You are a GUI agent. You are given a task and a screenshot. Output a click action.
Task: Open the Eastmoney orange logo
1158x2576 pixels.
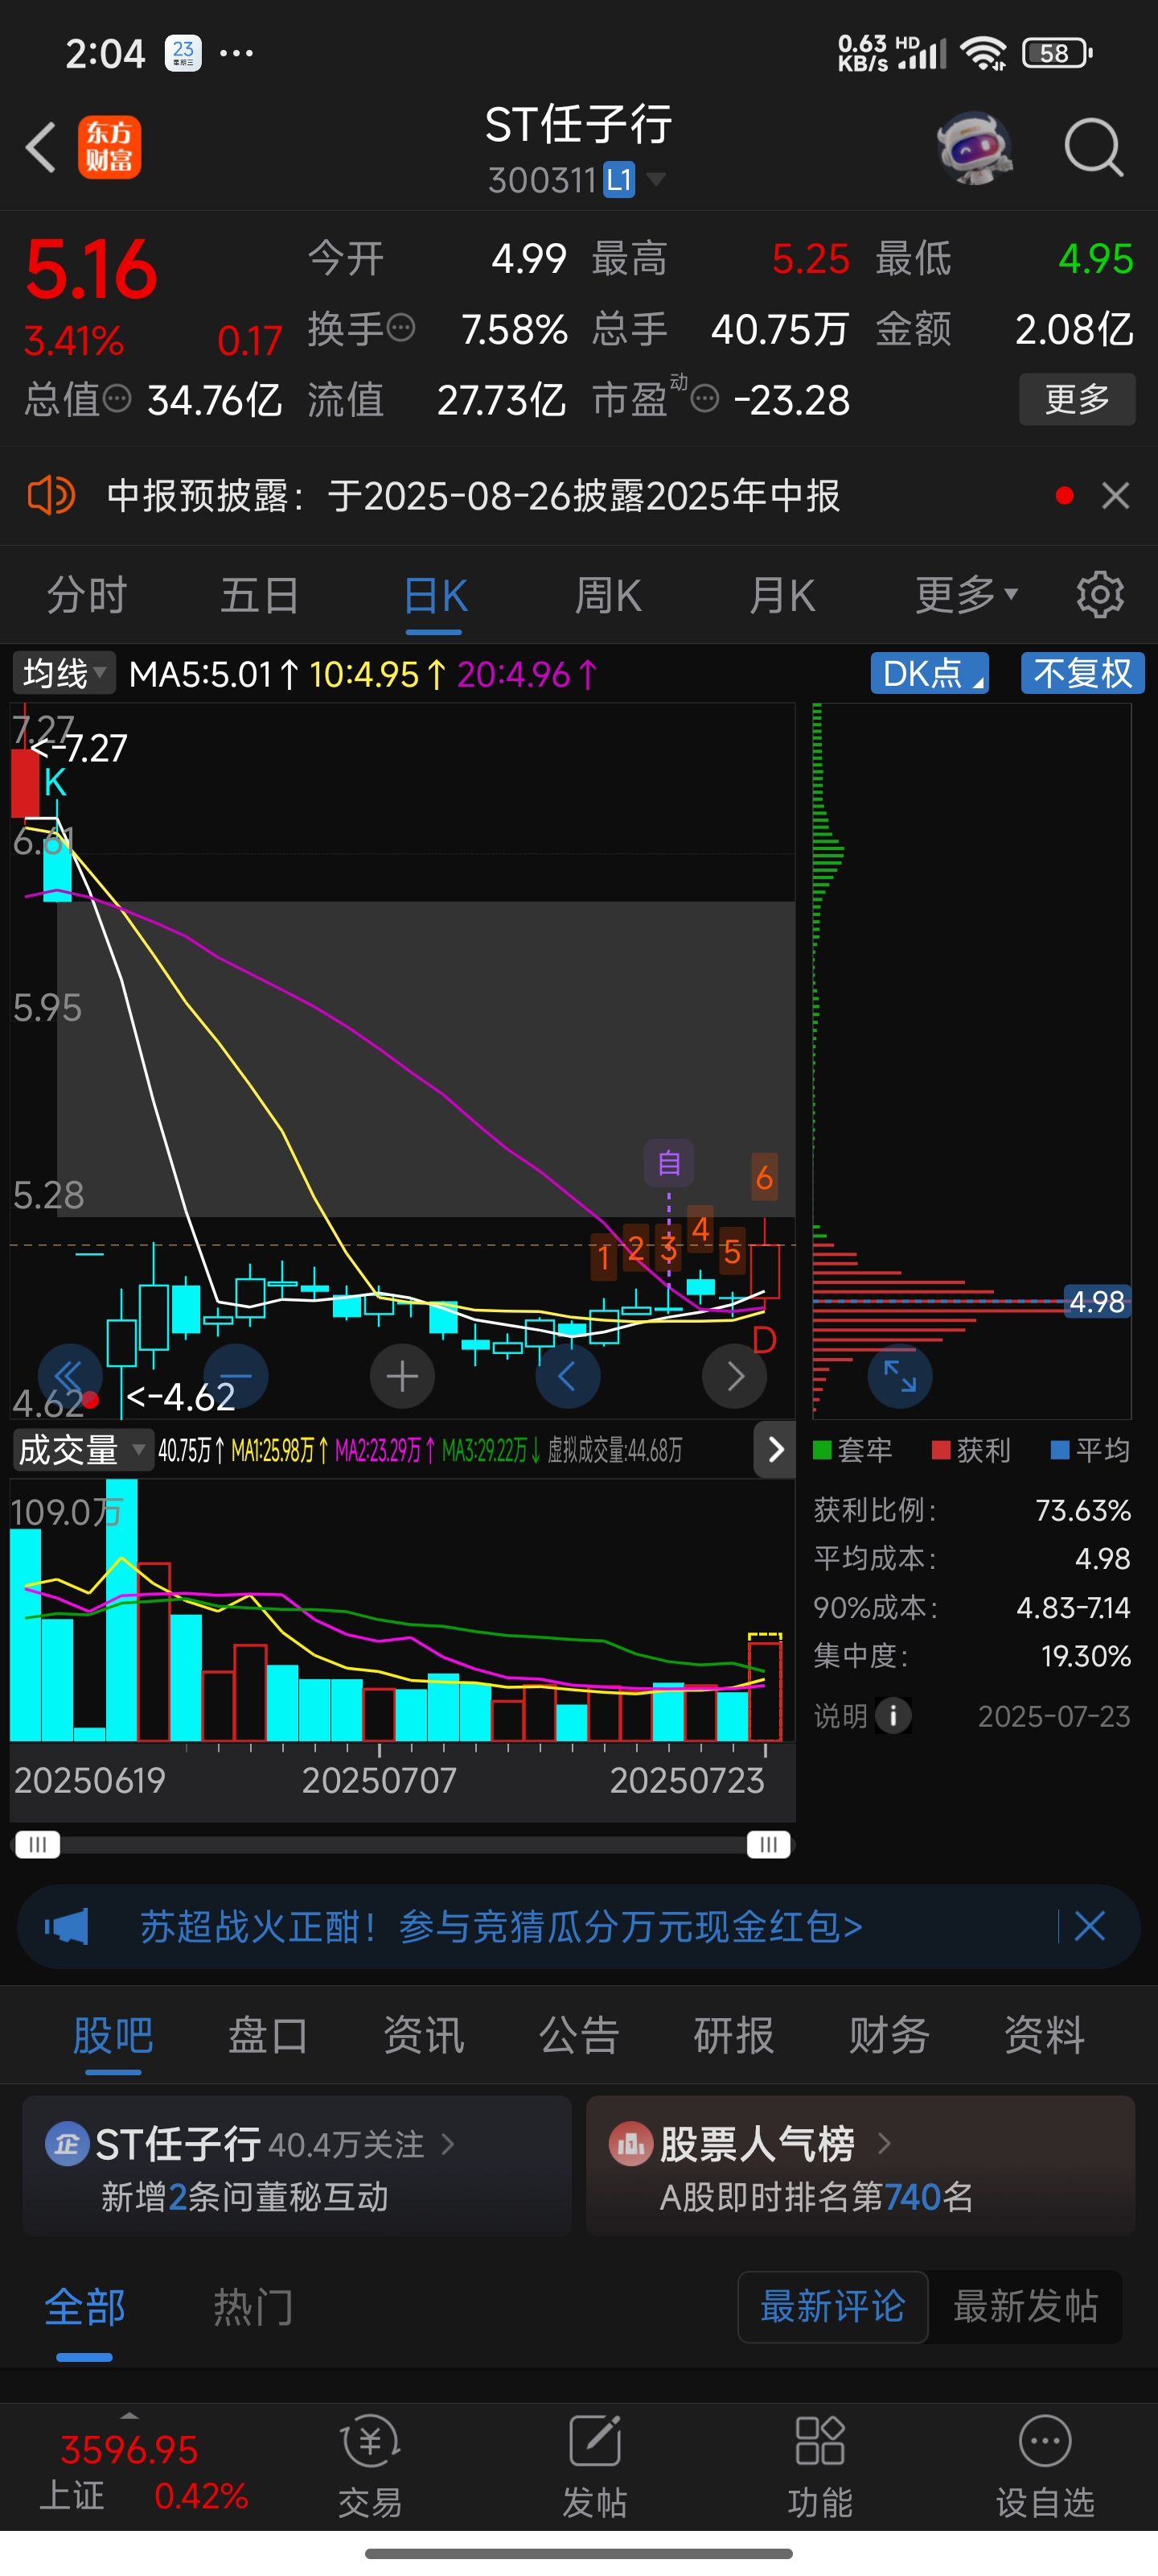110,148
